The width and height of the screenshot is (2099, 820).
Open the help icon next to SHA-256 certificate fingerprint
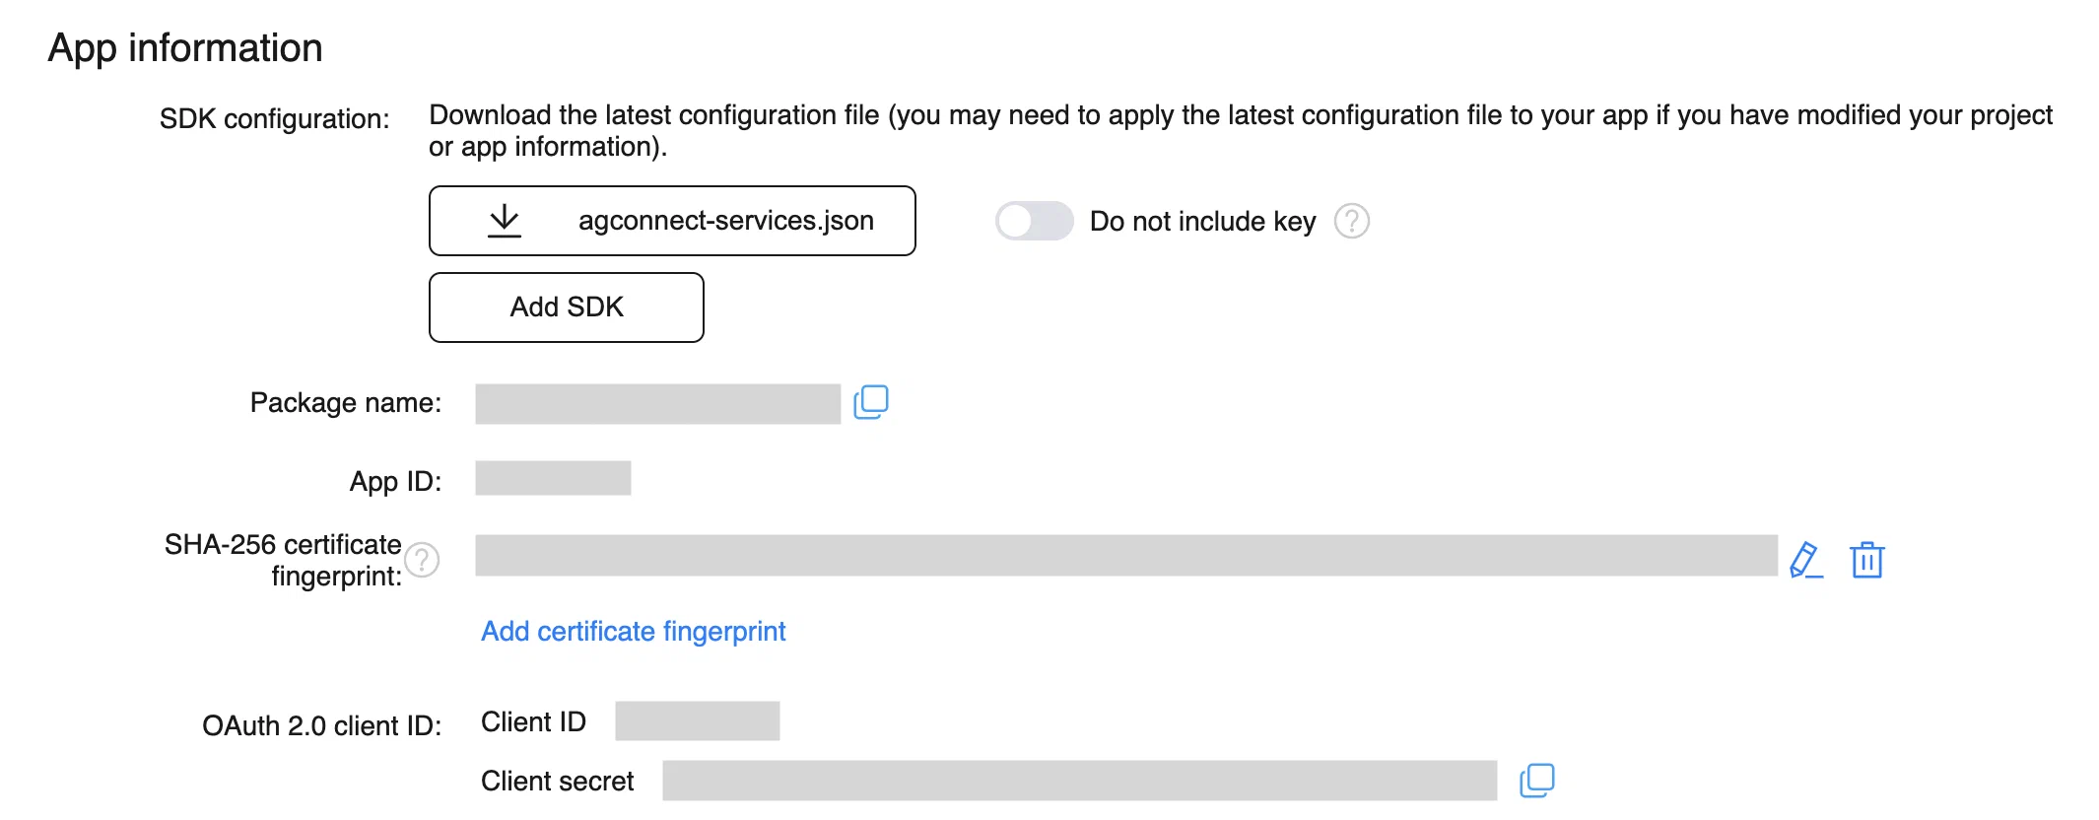coord(422,560)
